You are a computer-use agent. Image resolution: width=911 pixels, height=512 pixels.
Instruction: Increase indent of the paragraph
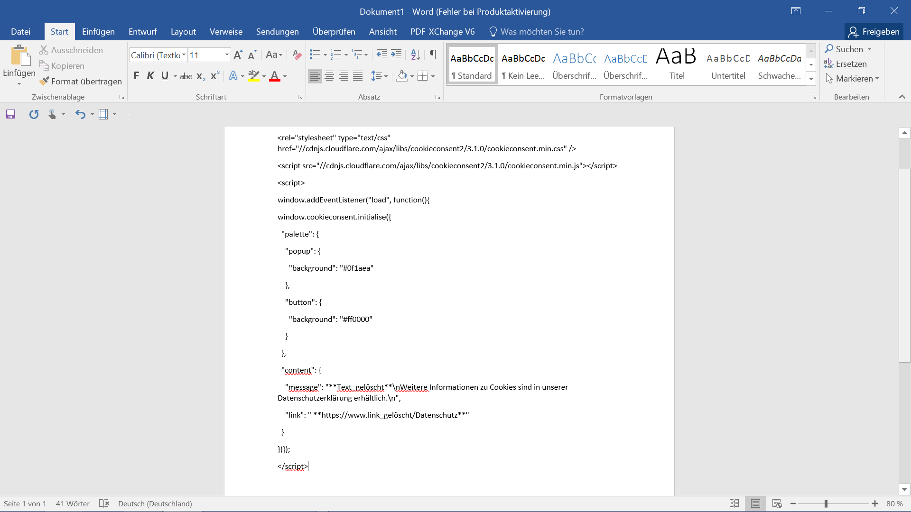coord(396,55)
